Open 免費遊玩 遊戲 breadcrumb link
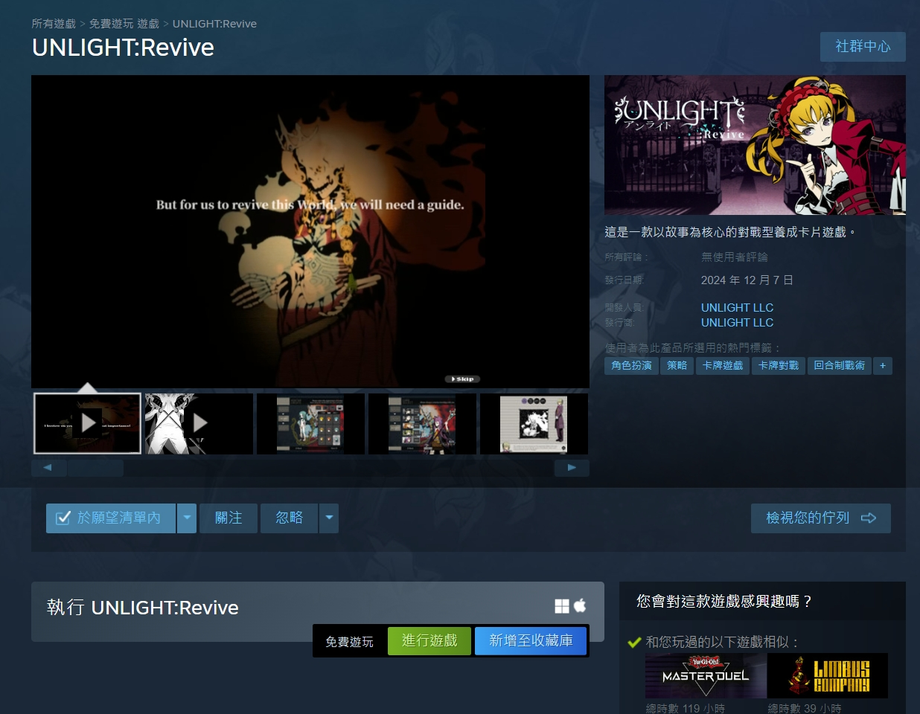The image size is (920, 714). point(124,24)
